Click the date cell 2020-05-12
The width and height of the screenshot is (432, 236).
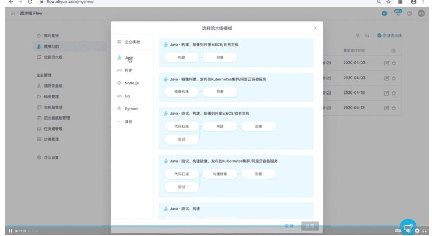pyautogui.click(x=354, y=108)
